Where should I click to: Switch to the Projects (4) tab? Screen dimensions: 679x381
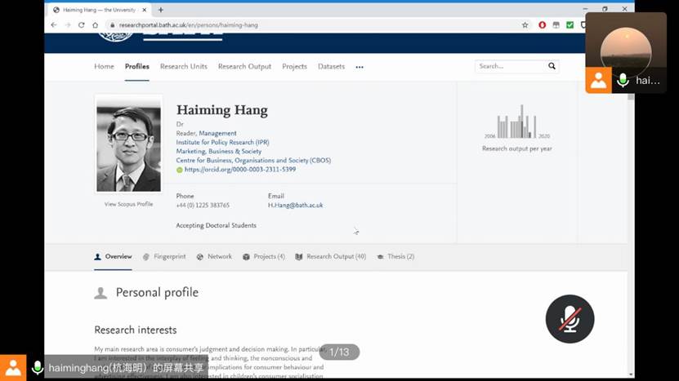coord(264,256)
